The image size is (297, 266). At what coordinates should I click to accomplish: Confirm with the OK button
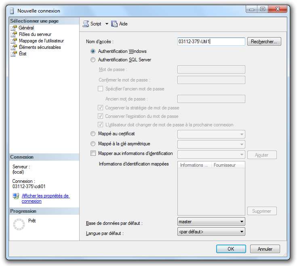231,249
